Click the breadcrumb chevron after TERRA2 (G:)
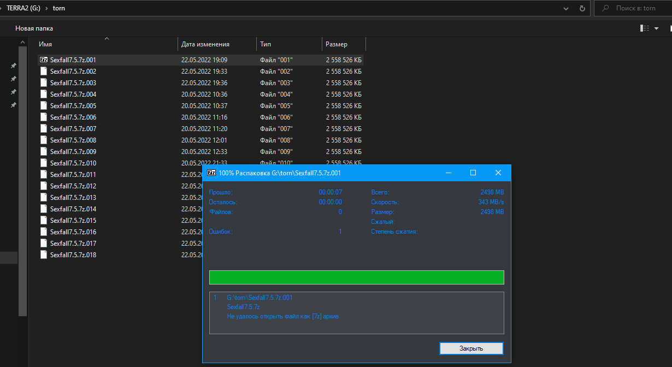This screenshot has height=367, width=672. pos(46,8)
